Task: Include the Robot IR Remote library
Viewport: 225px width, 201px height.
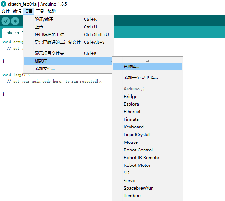Action: click(147, 158)
